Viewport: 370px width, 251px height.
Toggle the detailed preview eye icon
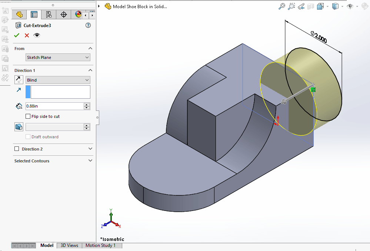37,35
